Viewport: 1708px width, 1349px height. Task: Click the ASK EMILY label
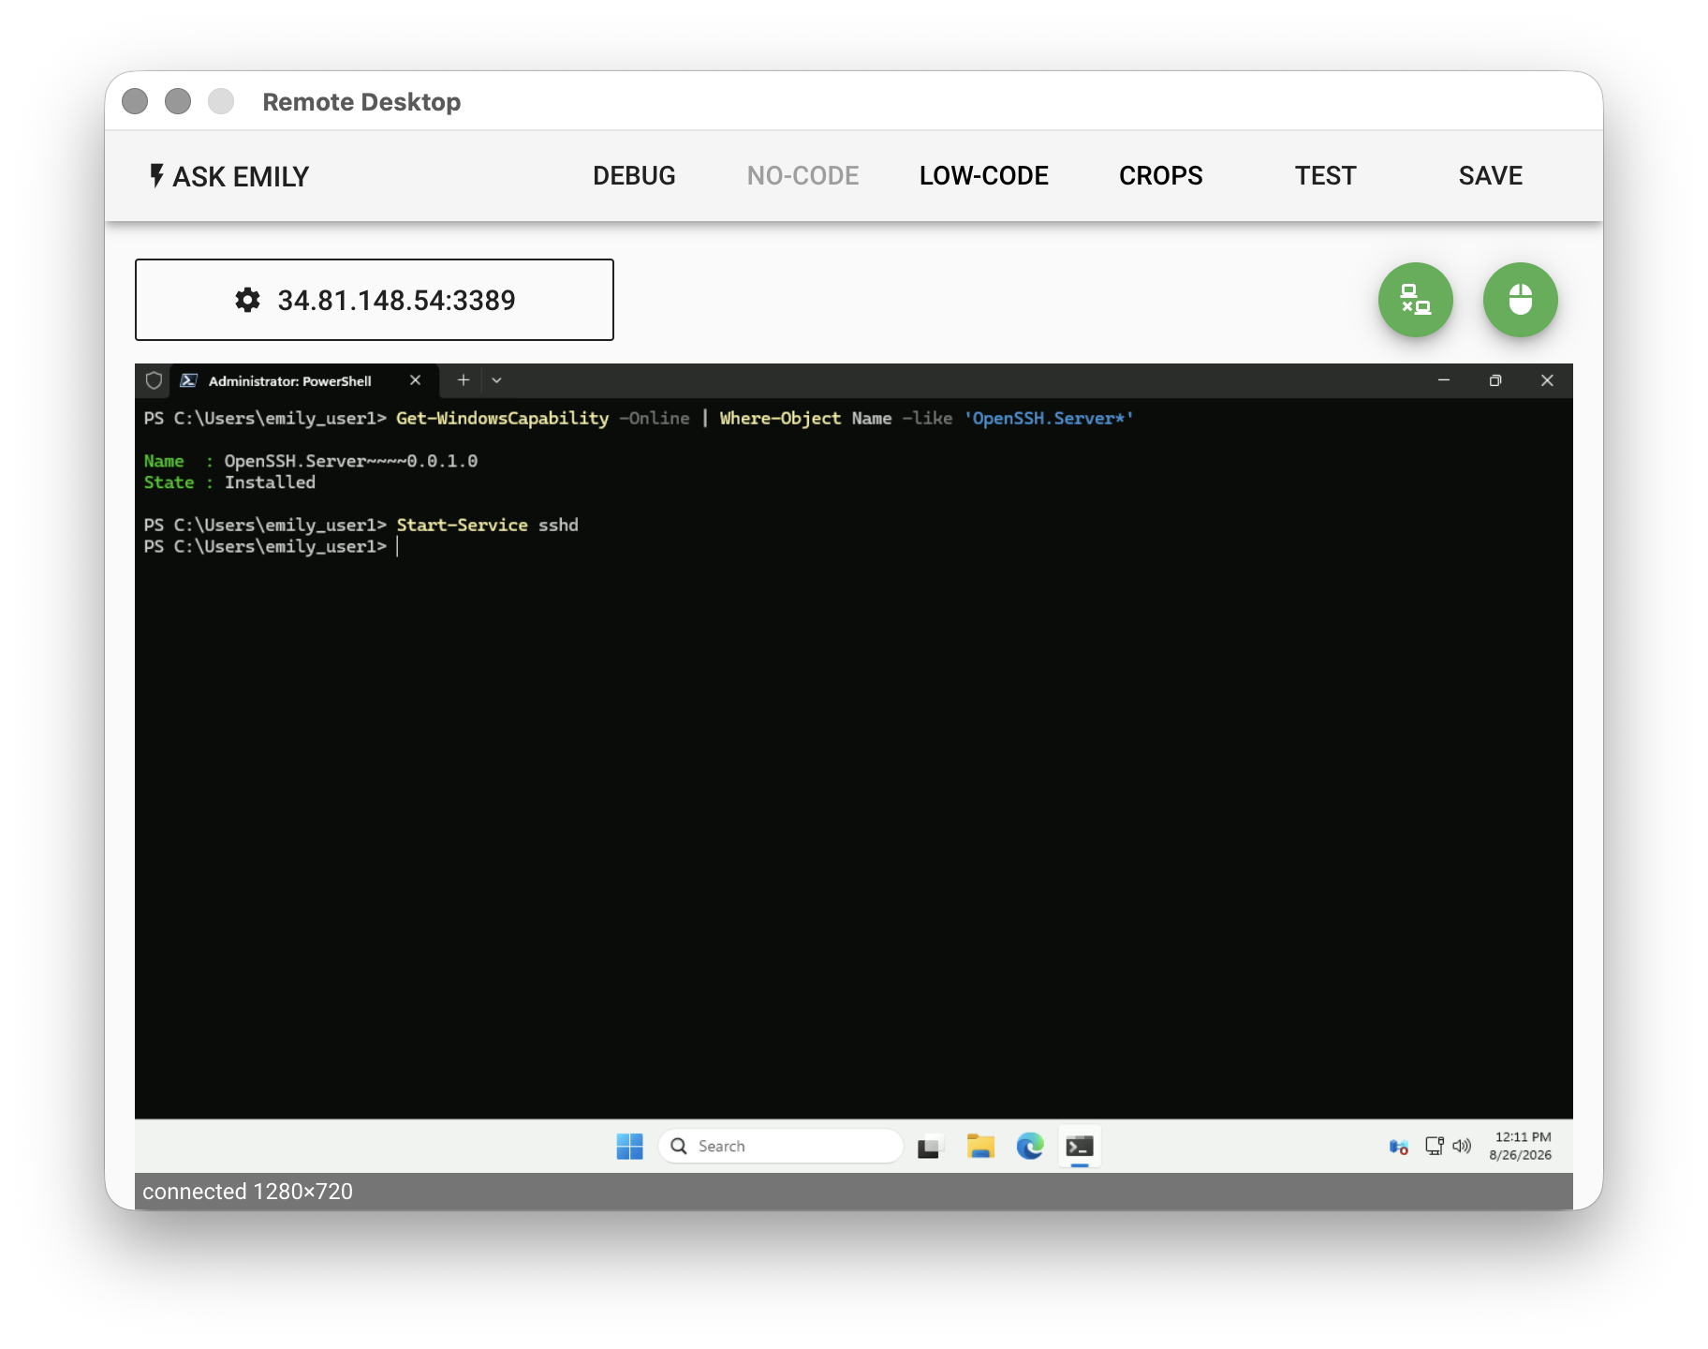(x=241, y=176)
